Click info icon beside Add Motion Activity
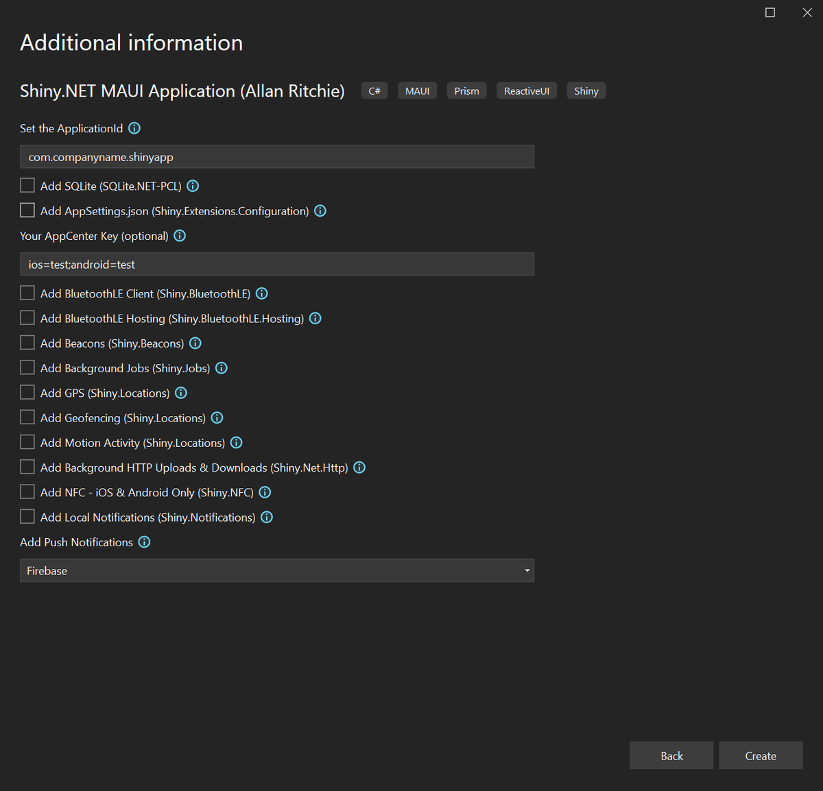Screen dimensions: 823x791 point(237,443)
